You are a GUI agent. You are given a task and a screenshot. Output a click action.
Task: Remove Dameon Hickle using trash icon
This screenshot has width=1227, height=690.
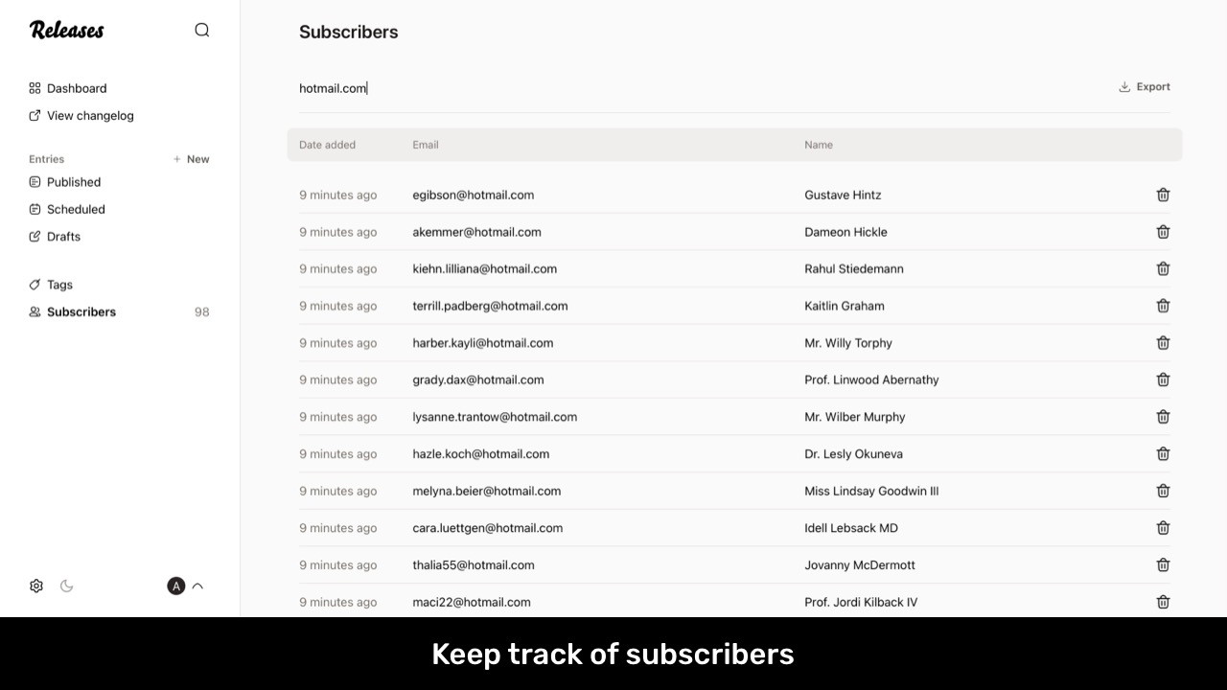1163,232
